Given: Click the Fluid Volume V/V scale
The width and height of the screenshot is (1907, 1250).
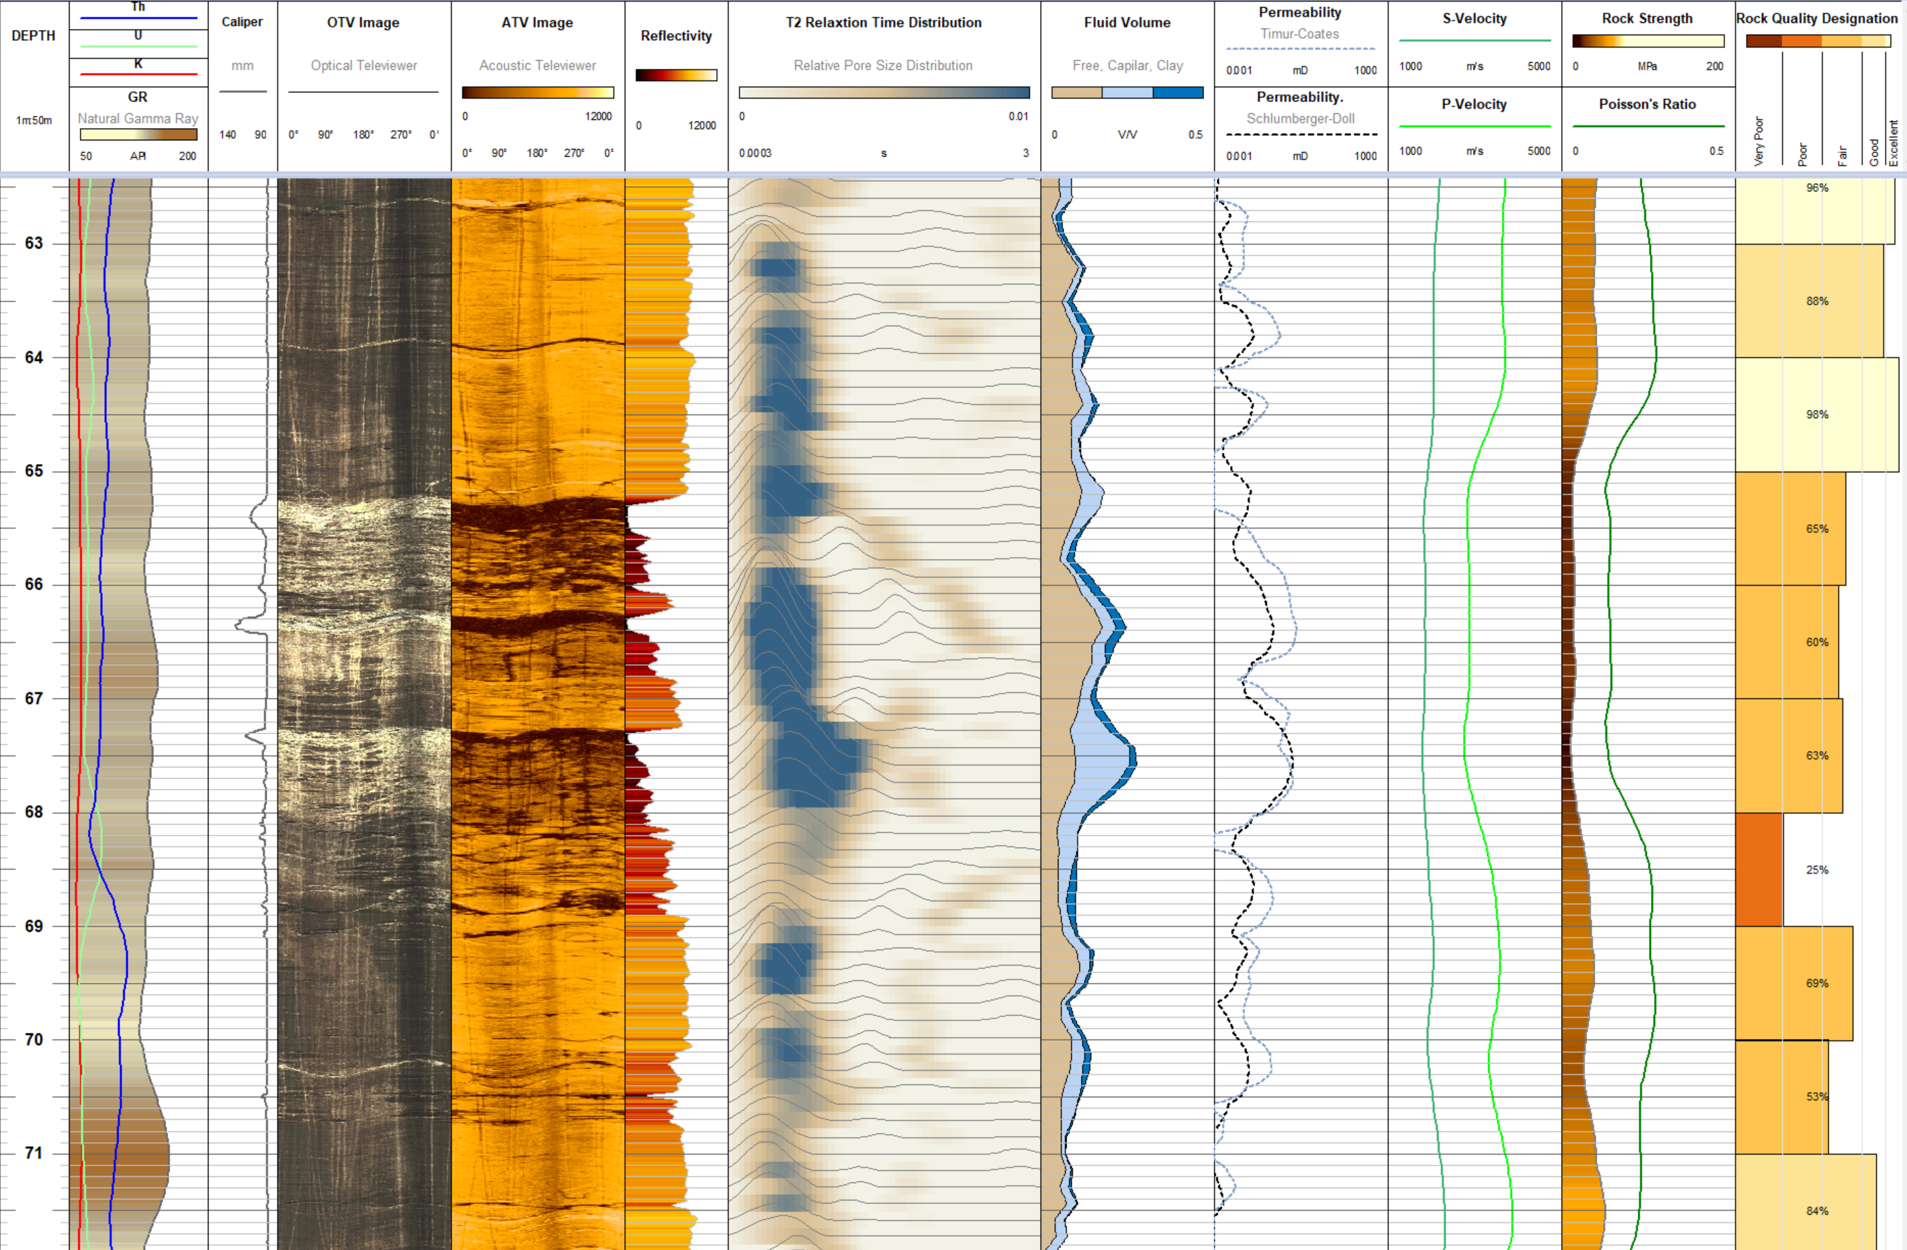Looking at the screenshot, I should [x=1125, y=133].
